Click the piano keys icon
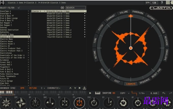The image size is (173, 109). pyautogui.click(x=98, y=93)
